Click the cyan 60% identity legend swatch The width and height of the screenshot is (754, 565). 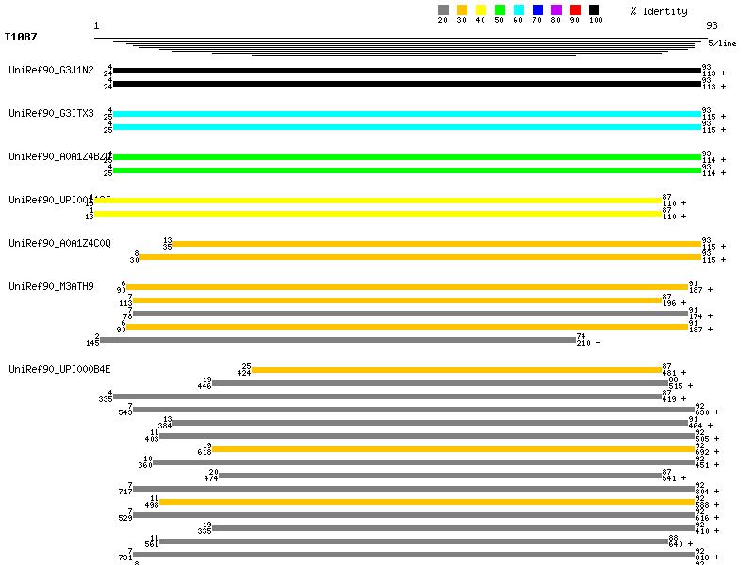point(518,10)
